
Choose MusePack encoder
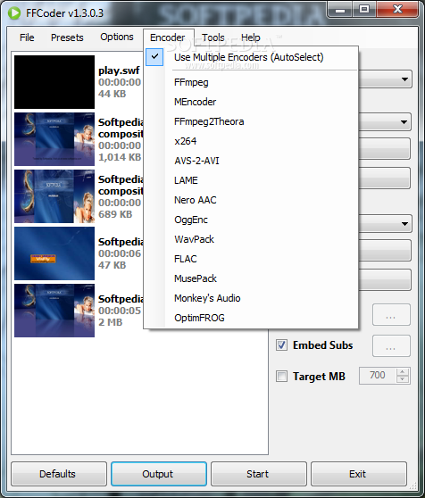point(251,278)
